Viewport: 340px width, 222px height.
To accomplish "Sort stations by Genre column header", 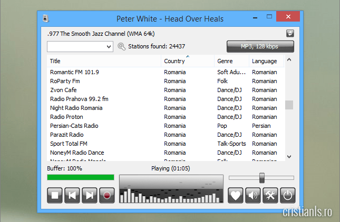I will (x=231, y=62).
